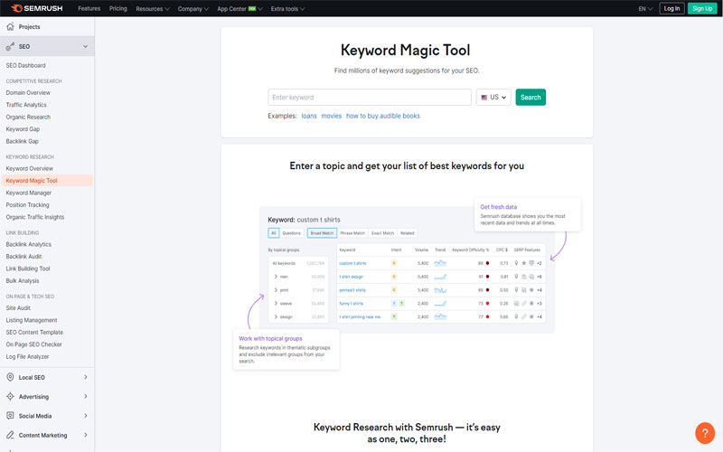This screenshot has width=723, height=452.
Task: Click the SEO key icon in sidebar
Action: (10, 47)
